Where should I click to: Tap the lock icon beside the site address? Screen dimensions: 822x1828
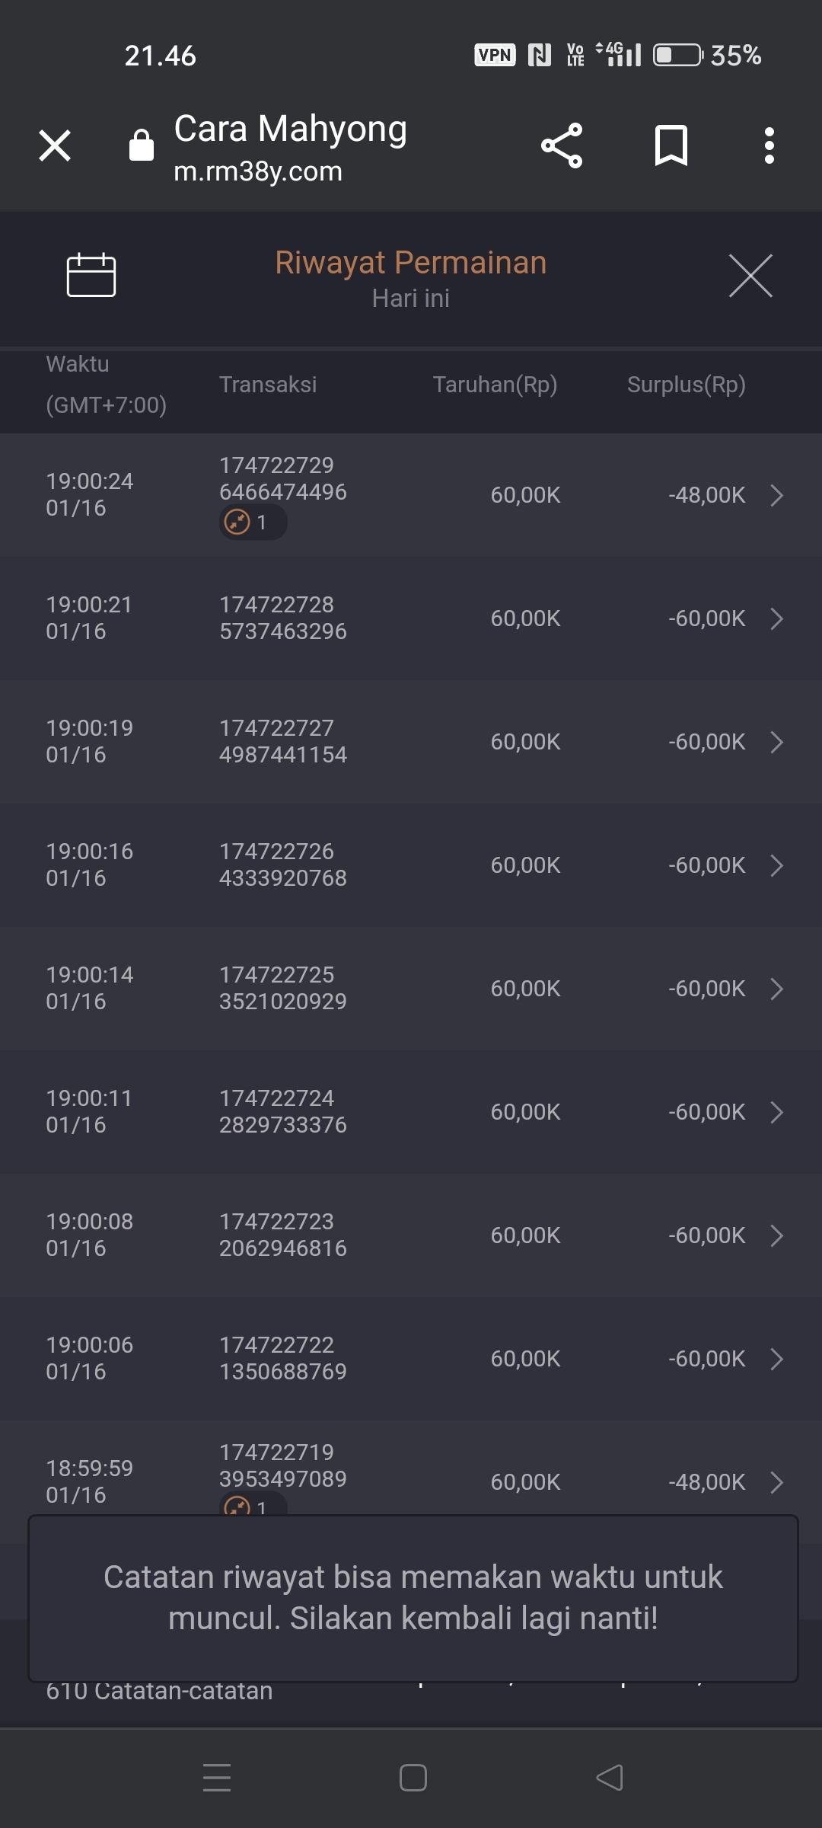pyautogui.click(x=142, y=145)
